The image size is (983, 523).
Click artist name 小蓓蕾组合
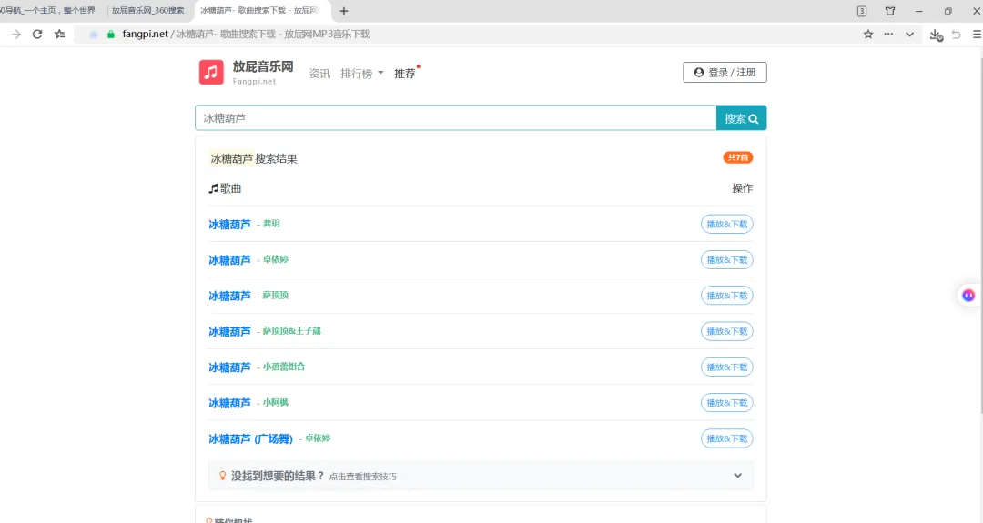coord(284,367)
